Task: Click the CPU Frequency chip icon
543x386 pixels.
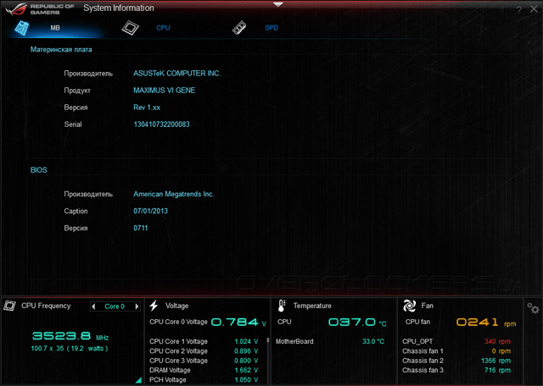Action: tap(9, 306)
